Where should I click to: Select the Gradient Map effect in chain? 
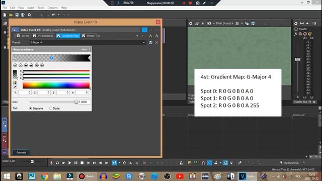70,36
